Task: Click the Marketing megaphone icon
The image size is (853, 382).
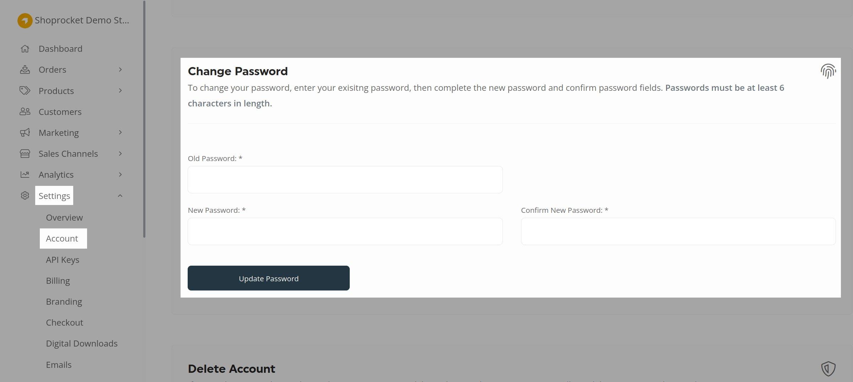Action: point(25,133)
